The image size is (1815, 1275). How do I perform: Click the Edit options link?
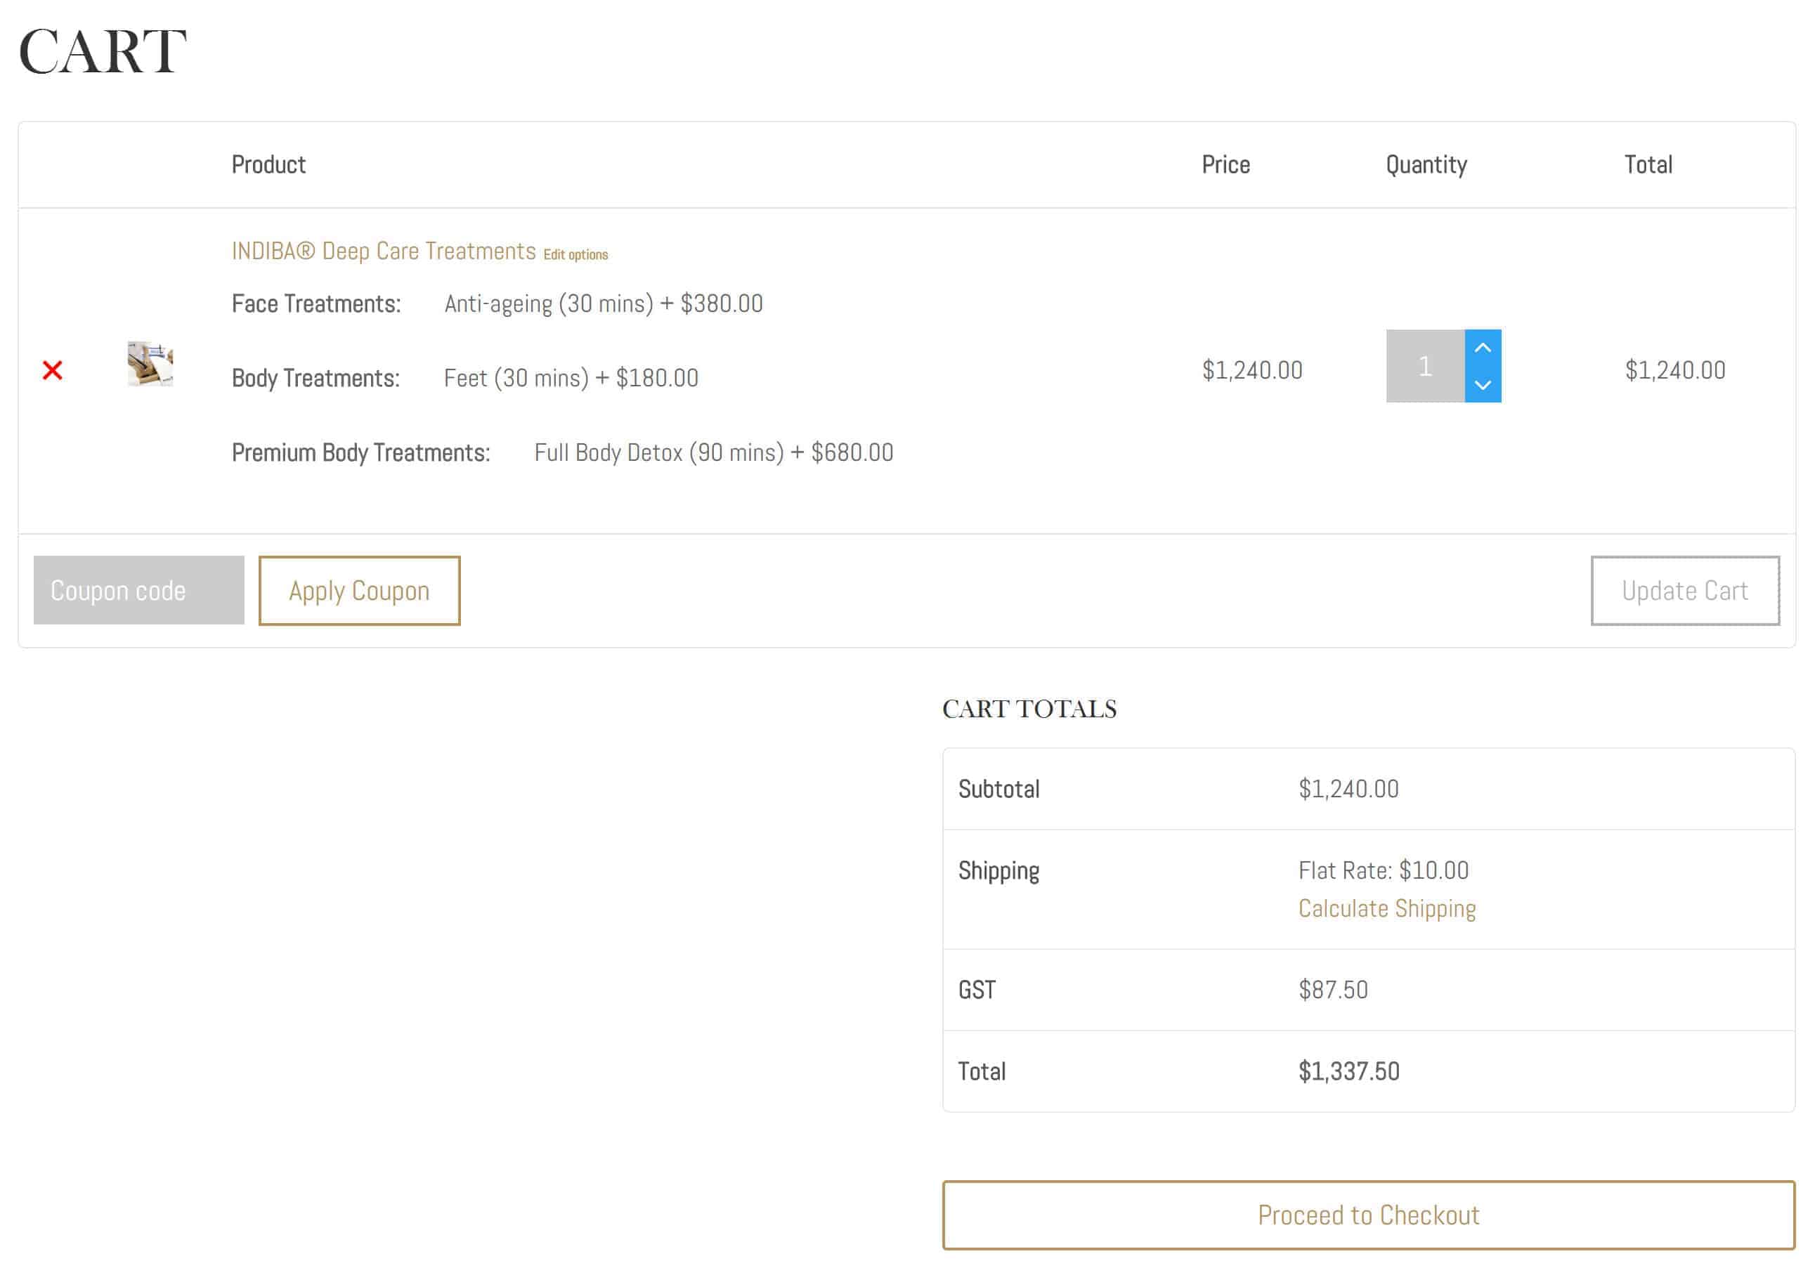tap(575, 254)
